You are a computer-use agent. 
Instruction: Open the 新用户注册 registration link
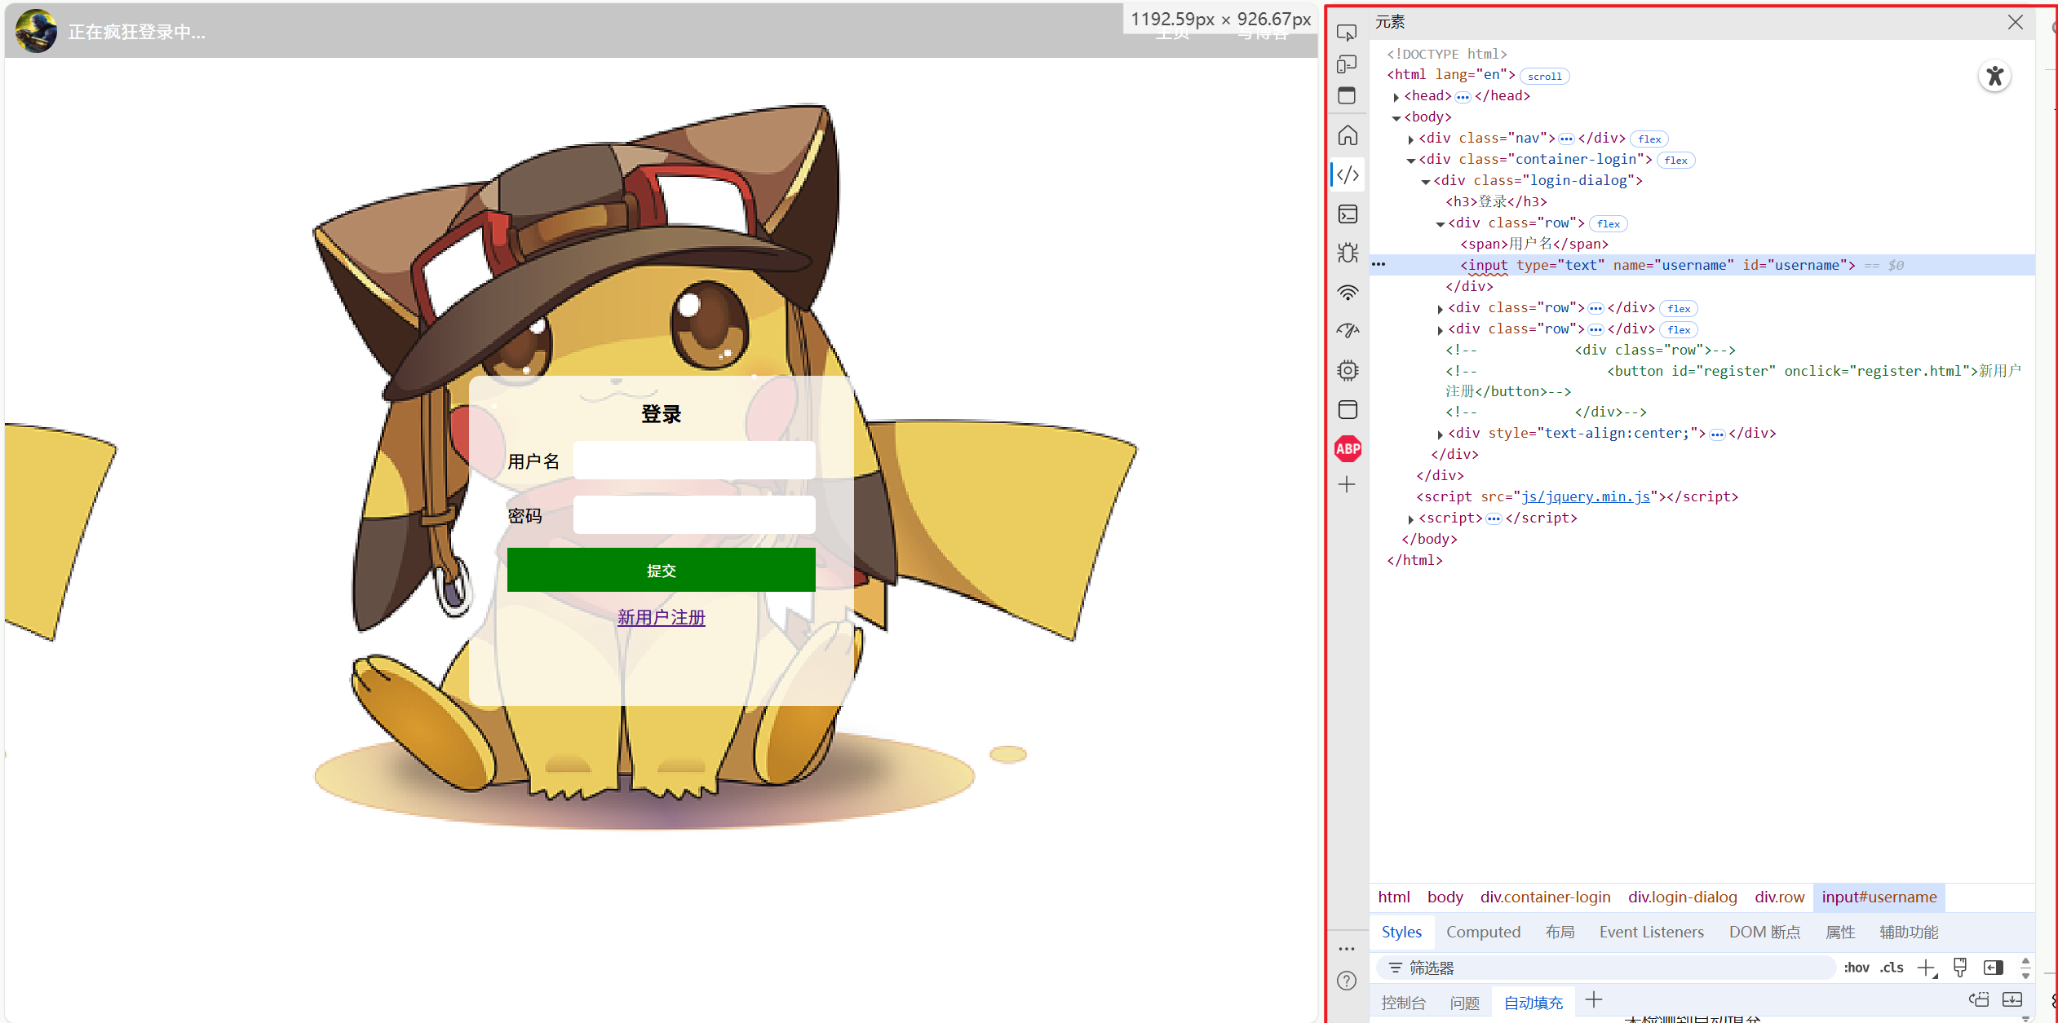(661, 617)
